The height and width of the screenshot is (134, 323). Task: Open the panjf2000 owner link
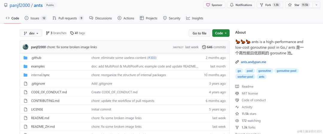click(x=19, y=5)
